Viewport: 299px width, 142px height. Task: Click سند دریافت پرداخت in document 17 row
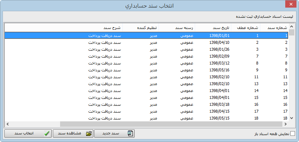click(105, 111)
